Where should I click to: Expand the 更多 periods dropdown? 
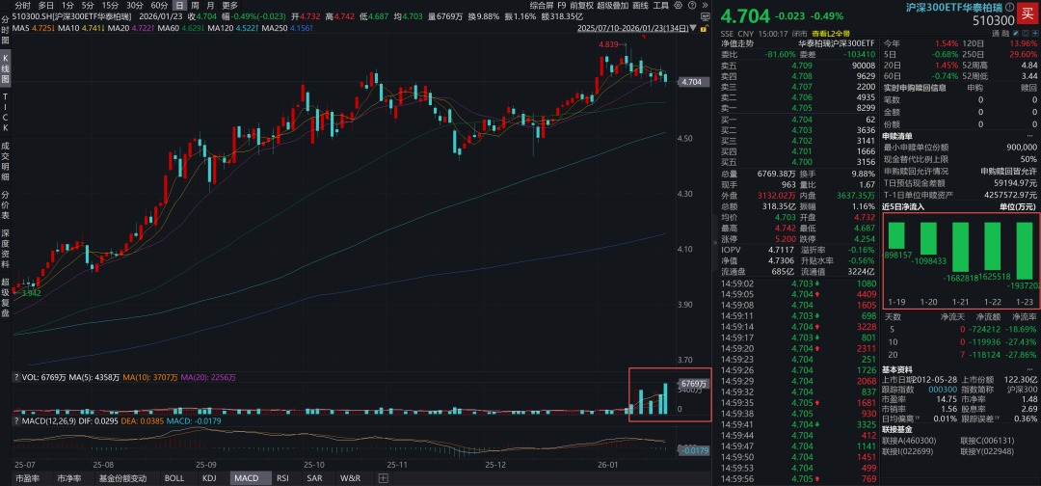click(x=231, y=5)
